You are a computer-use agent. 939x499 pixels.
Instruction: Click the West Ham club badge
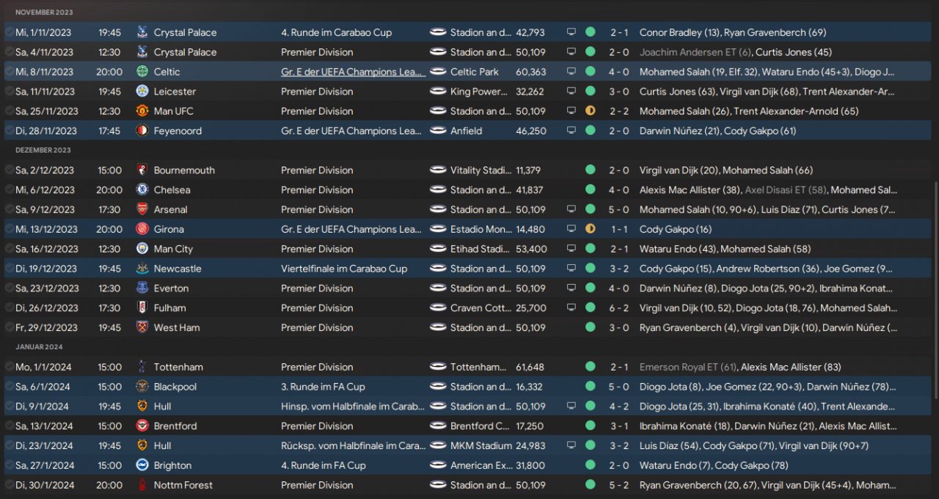142,328
